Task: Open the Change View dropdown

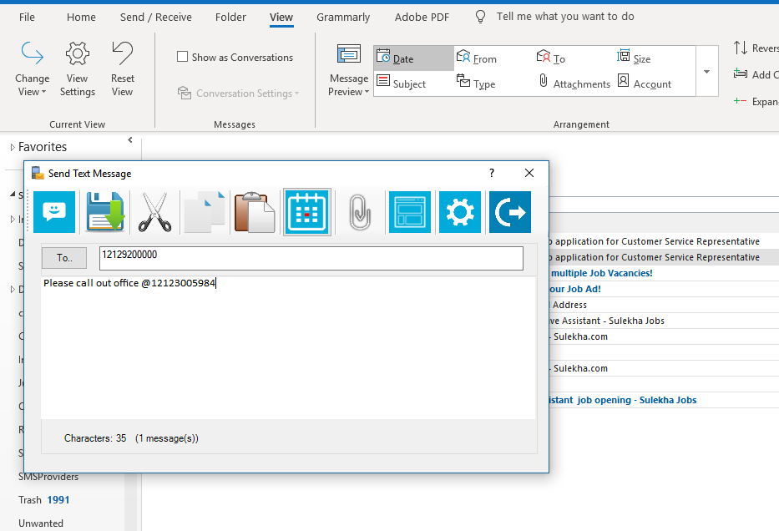Action: coord(32,69)
